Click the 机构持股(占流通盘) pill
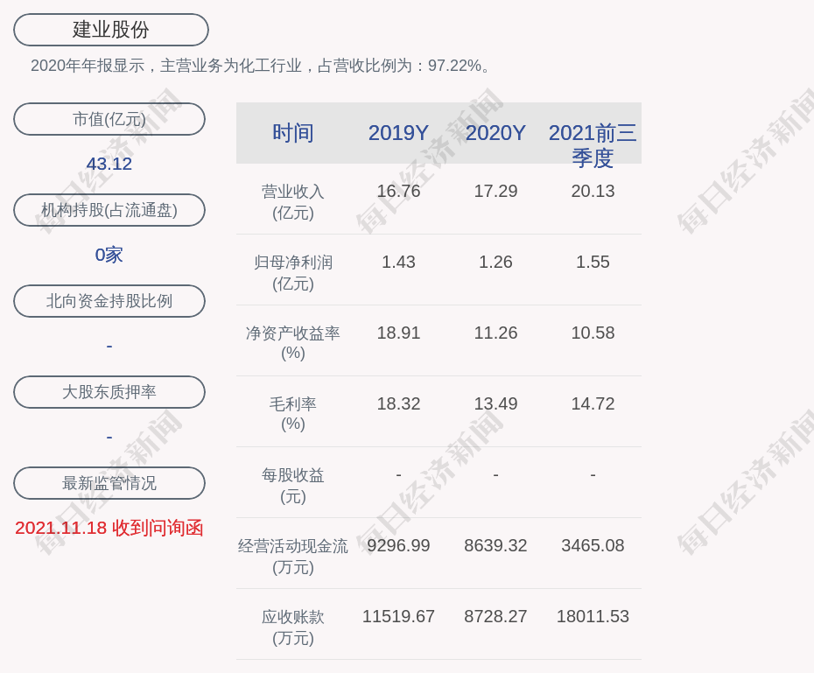 tap(109, 210)
